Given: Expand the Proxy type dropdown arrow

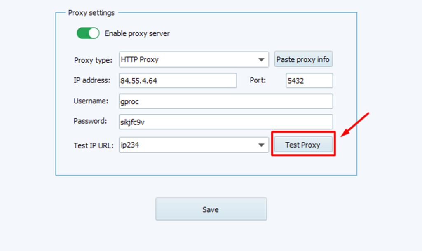Looking at the screenshot, I should 261,60.
